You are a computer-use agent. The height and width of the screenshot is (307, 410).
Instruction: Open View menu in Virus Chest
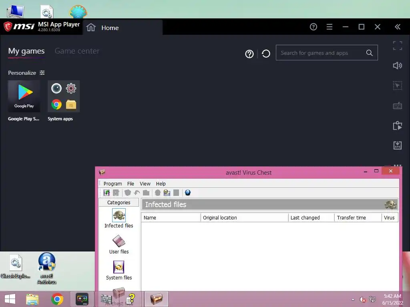click(145, 183)
